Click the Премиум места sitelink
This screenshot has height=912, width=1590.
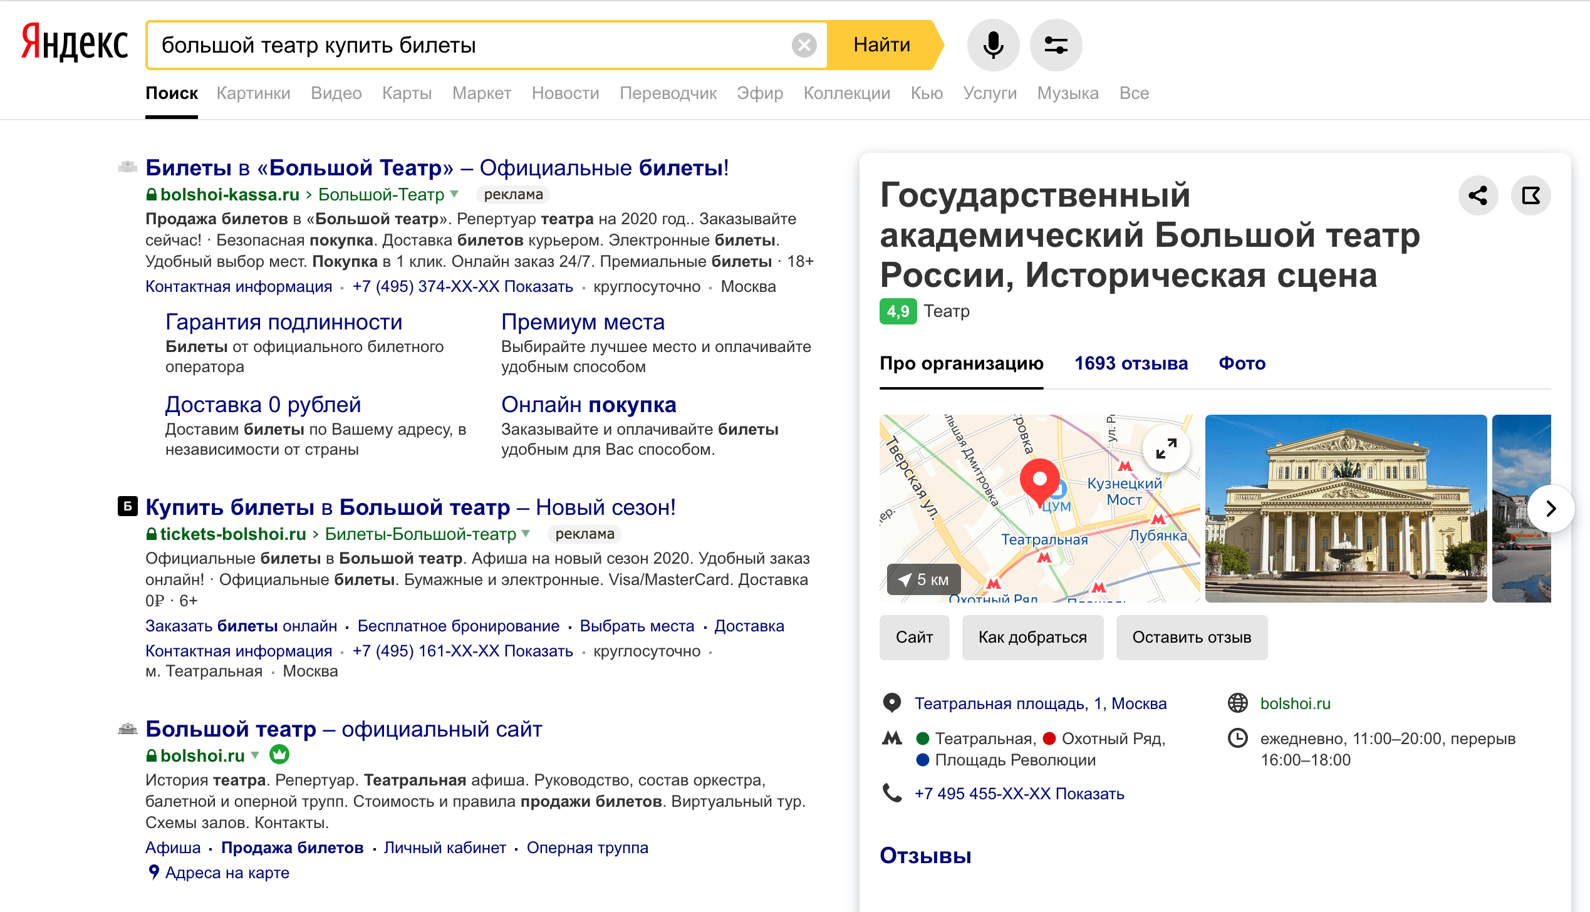click(x=583, y=322)
